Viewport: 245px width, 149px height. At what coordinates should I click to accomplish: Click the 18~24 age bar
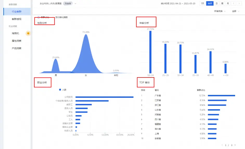(x=150, y=52)
